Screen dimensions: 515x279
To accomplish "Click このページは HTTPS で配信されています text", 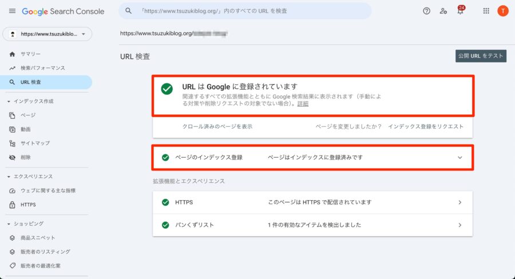I will tap(320, 202).
